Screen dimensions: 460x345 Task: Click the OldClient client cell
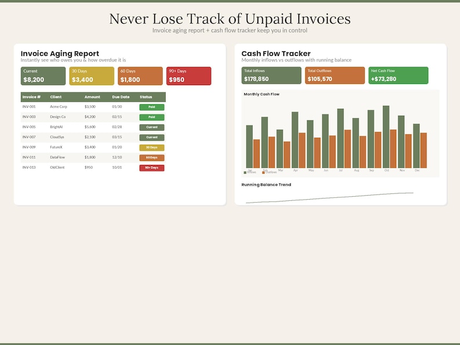[x=57, y=167]
